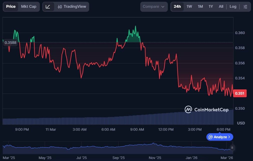Click the pause icon on range selector

click(x=232, y=147)
